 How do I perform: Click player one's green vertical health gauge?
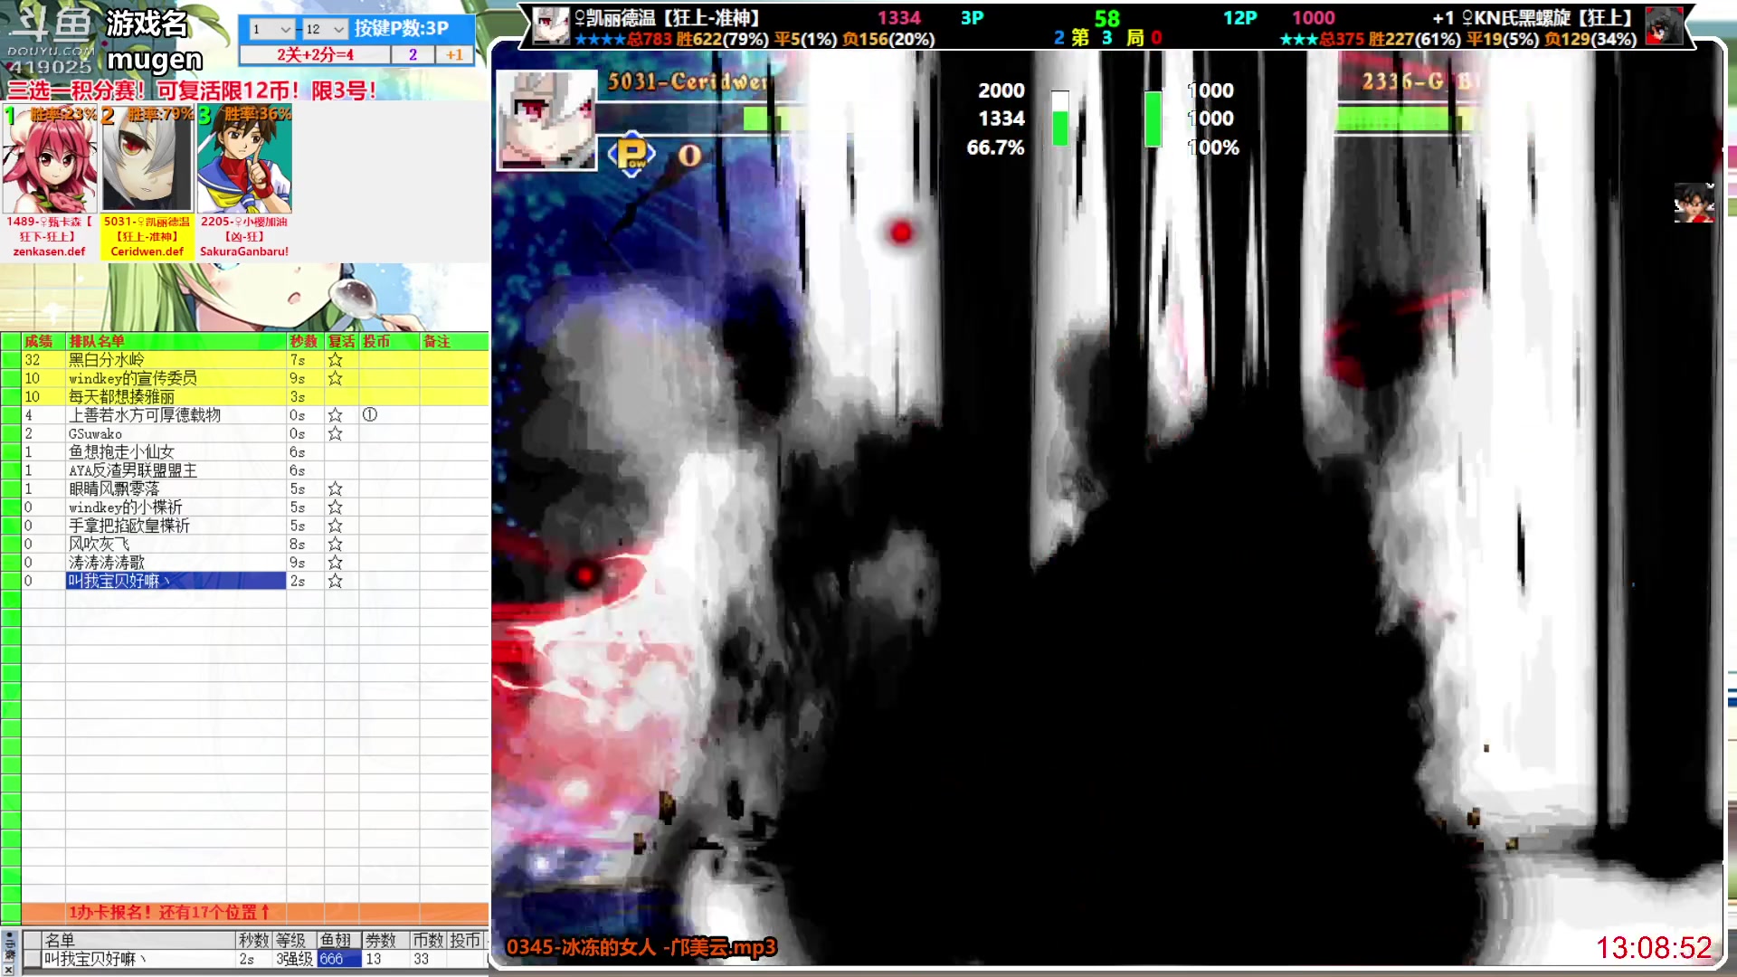pos(1060,119)
